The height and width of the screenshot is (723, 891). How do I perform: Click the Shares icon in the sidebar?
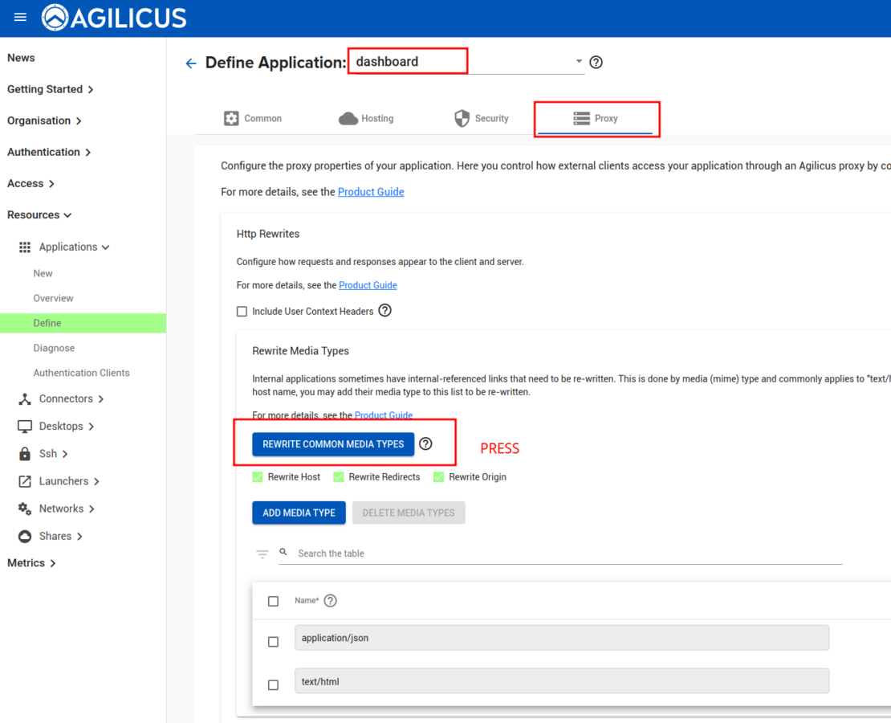click(25, 536)
